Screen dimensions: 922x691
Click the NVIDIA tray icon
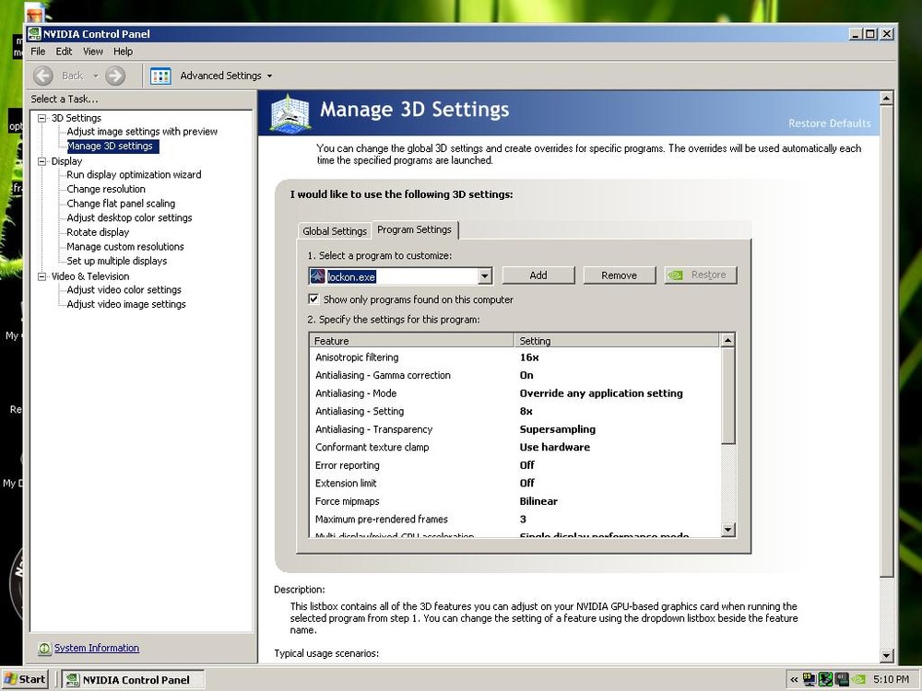pos(858,680)
